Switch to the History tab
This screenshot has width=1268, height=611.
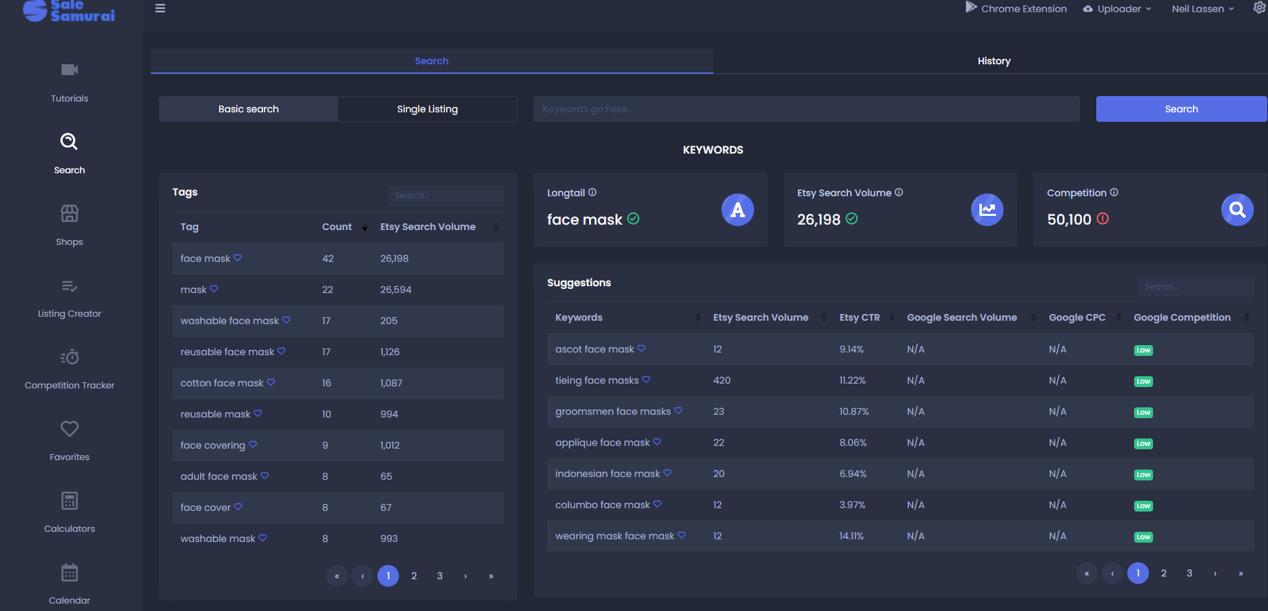pyautogui.click(x=993, y=61)
